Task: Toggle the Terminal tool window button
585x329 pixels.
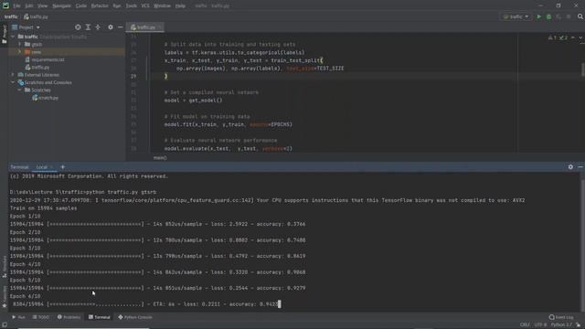Action: tap(100, 317)
